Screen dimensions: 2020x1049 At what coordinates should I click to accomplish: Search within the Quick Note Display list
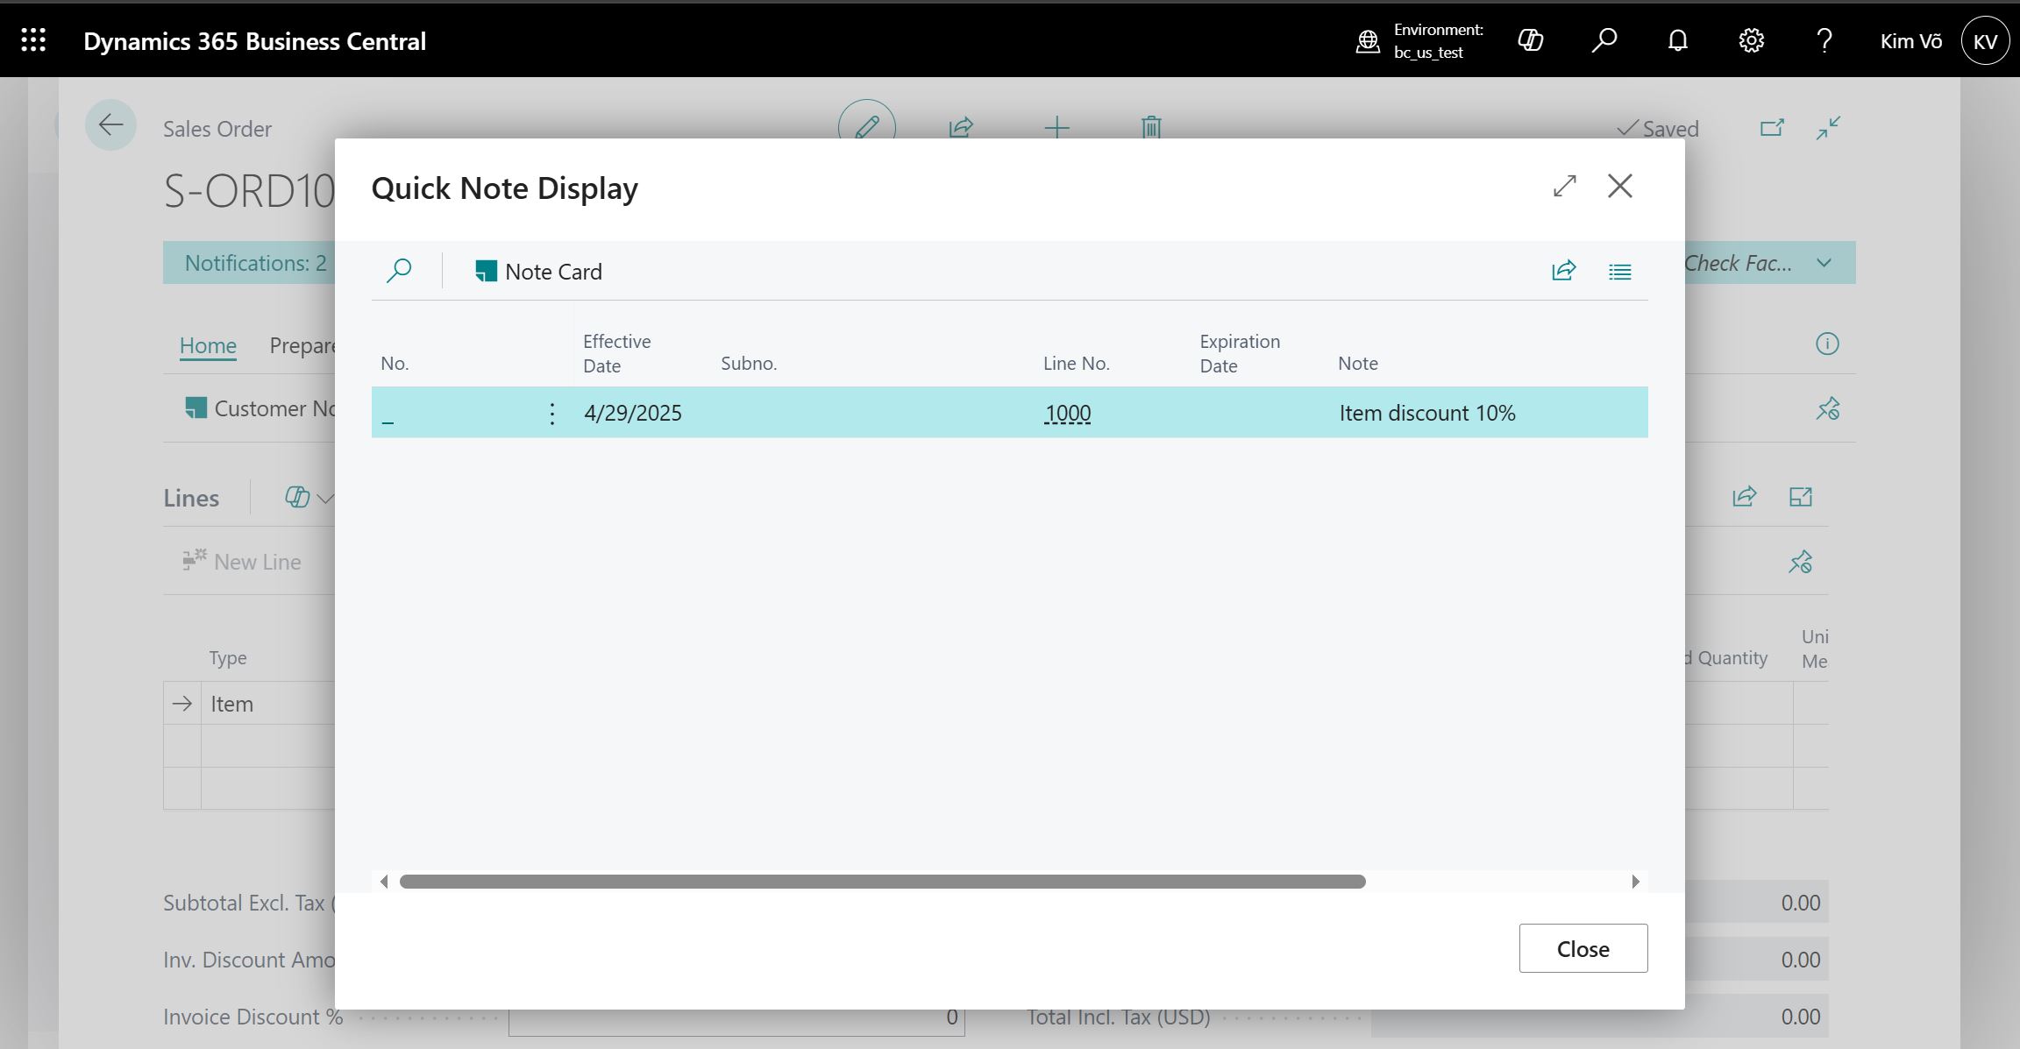[x=399, y=271]
